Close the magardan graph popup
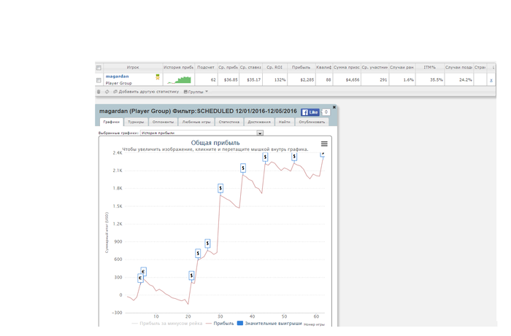Viewport: 511px width, 336px height. [334, 108]
